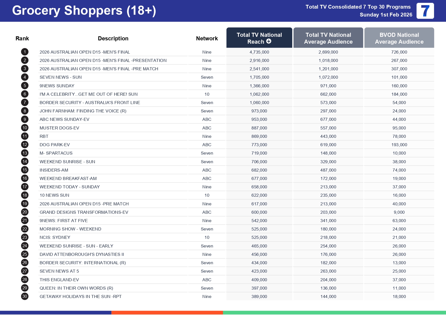Select rank badge number 22
This screenshot has width=446, height=315.
[25, 229]
